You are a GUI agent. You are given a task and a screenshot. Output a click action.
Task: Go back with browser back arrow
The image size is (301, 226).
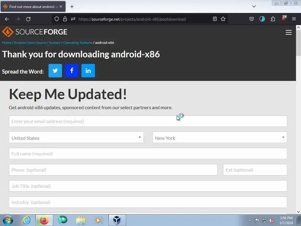(x=7, y=19)
